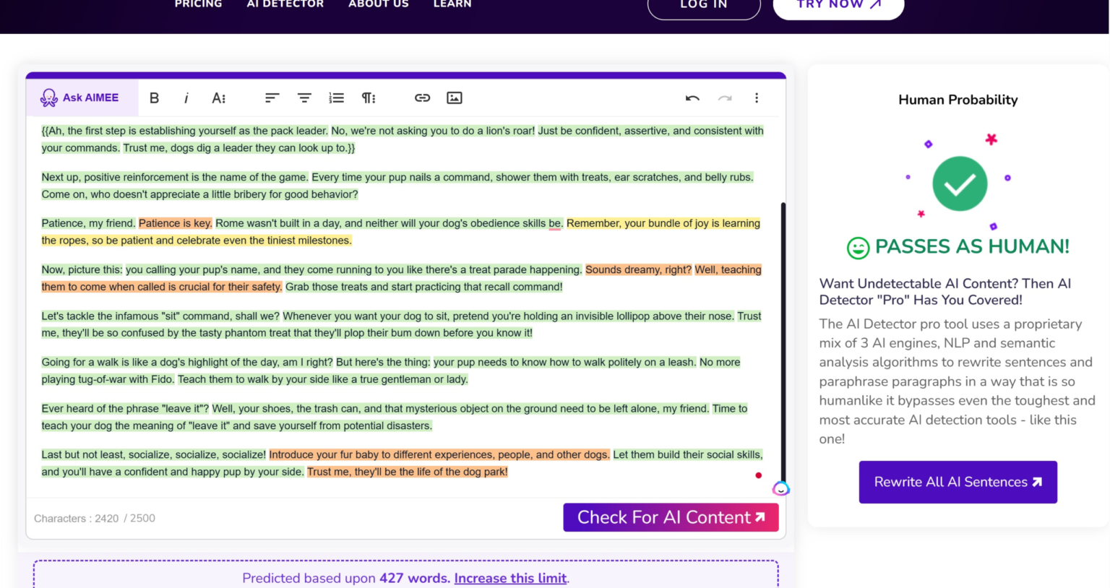Toggle bold formatting in the editor
The width and height of the screenshot is (1110, 588).
[x=154, y=98]
